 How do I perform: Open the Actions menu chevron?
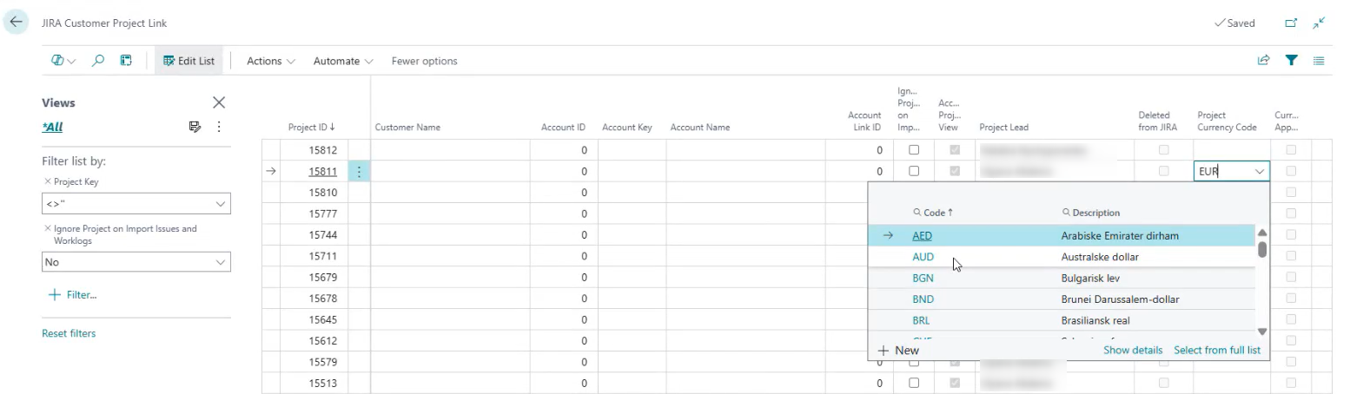pyautogui.click(x=291, y=62)
